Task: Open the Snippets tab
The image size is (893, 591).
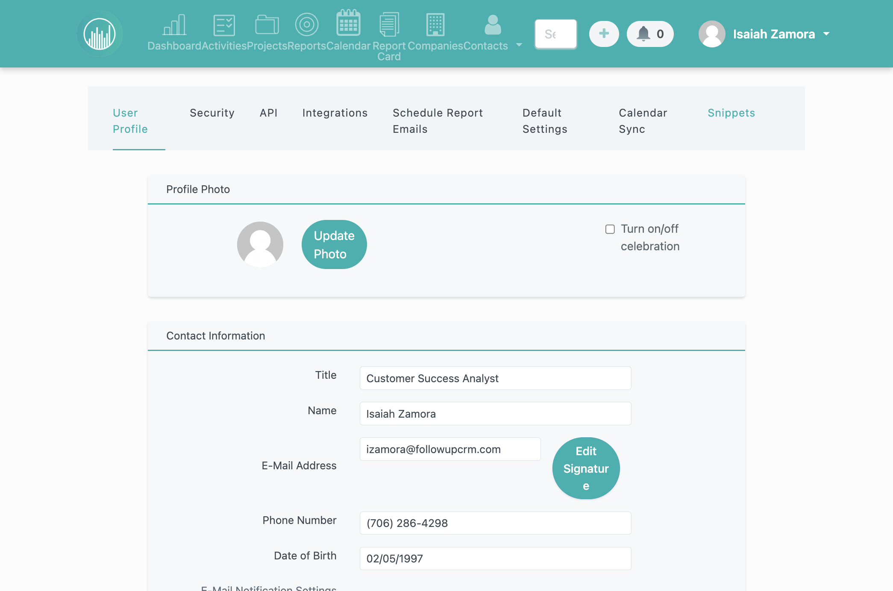Action: pyautogui.click(x=731, y=113)
